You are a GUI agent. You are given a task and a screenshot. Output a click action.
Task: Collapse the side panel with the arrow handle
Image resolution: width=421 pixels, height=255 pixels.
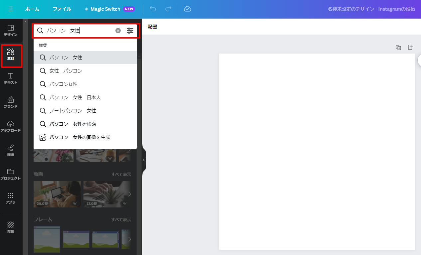click(x=144, y=160)
